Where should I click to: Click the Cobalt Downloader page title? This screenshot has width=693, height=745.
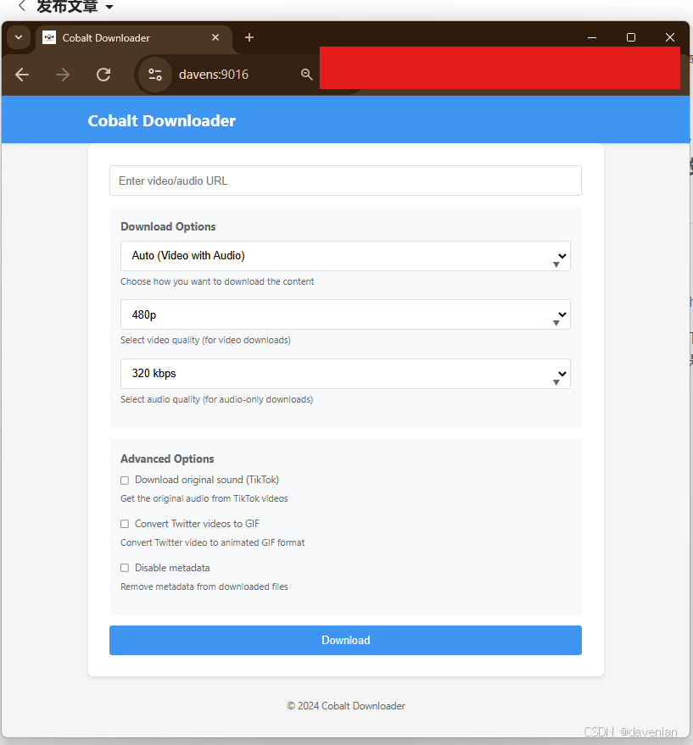pyautogui.click(x=162, y=120)
